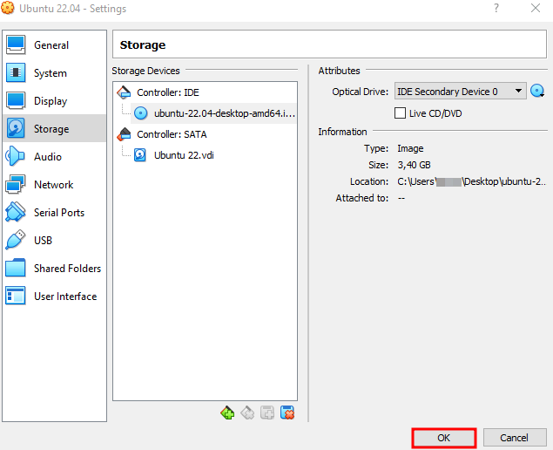This screenshot has width=553, height=450.
Task: Click the choose optical disk file icon
Action: click(537, 91)
